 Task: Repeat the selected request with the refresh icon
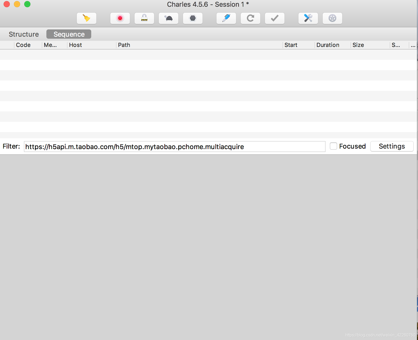(x=250, y=18)
